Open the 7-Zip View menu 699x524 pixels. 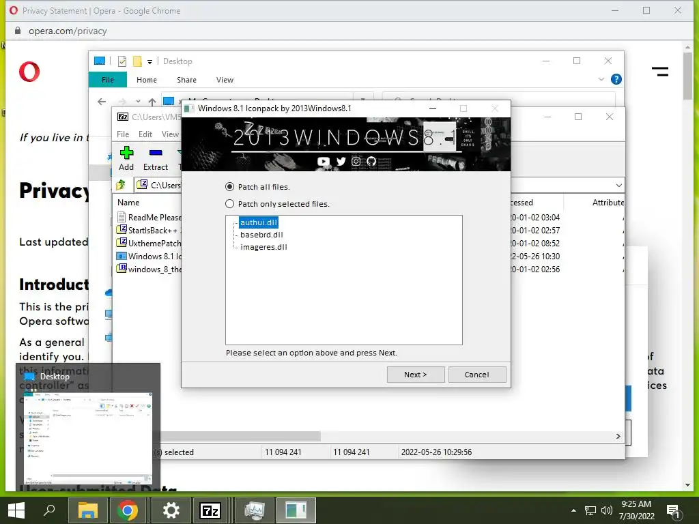170,134
